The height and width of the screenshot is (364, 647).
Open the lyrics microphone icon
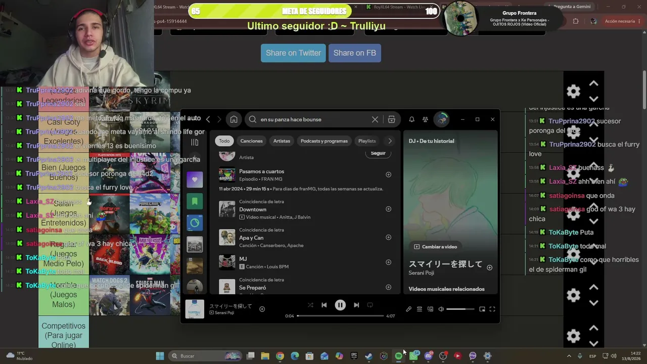point(408,309)
